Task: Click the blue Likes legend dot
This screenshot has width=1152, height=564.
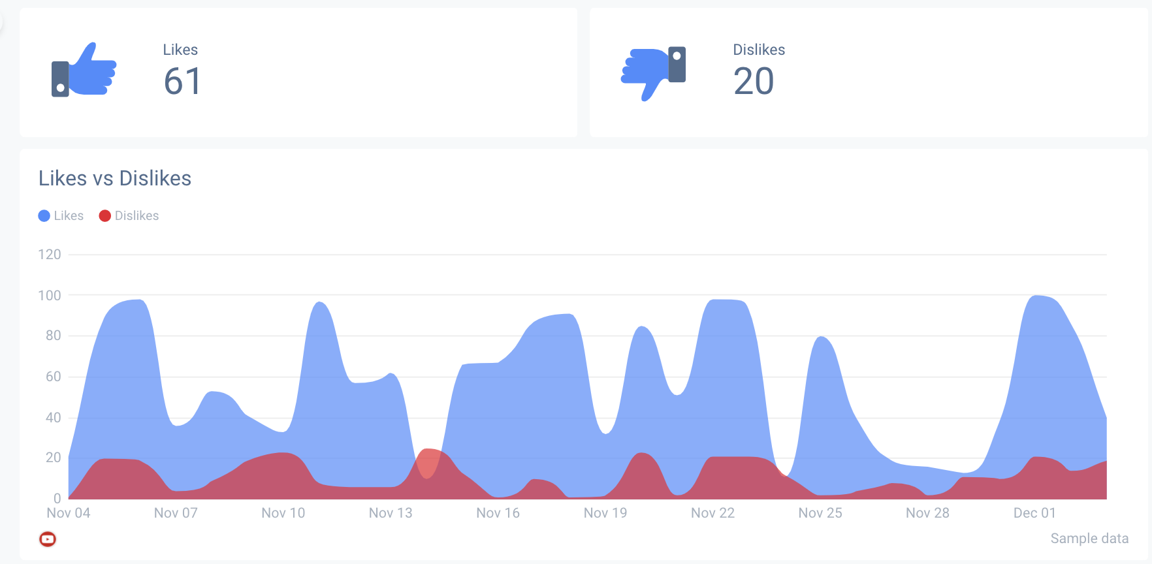Action: point(44,215)
